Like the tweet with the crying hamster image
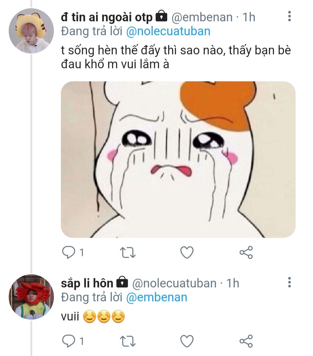313x356 pixels. click(x=187, y=253)
